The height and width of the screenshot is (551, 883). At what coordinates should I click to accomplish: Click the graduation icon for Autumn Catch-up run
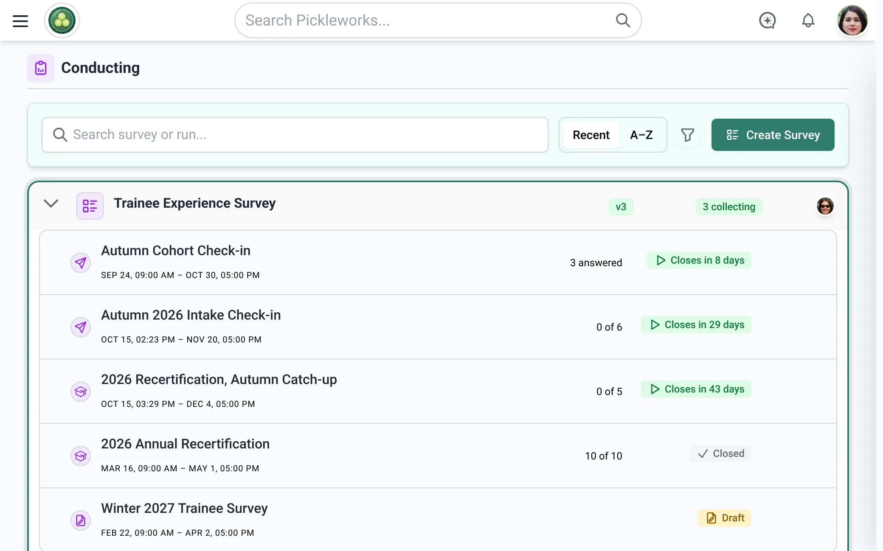[81, 392]
